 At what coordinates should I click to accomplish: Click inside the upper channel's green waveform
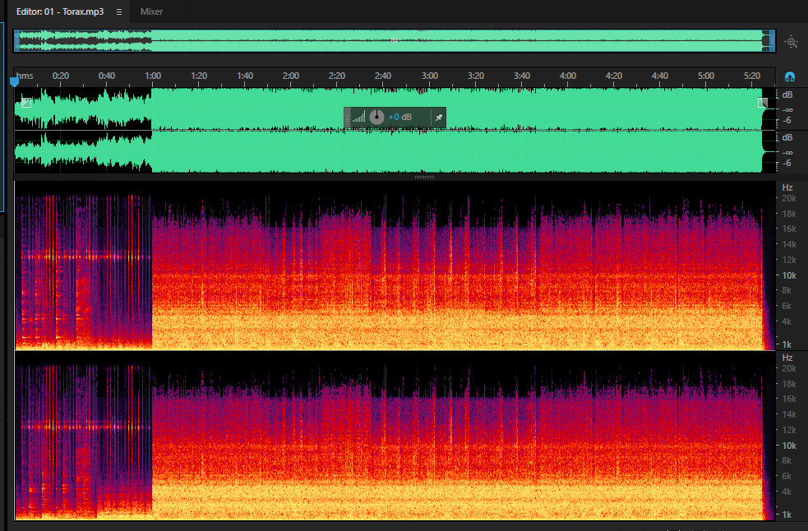point(395,109)
